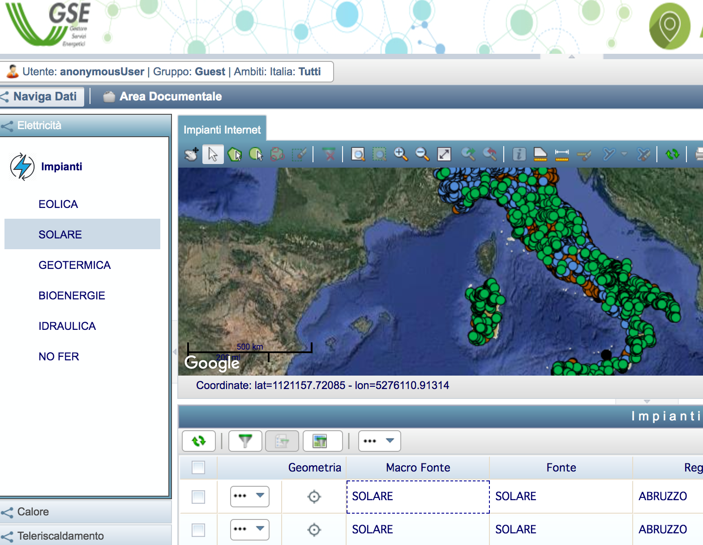The image size is (703, 545).
Task: Open the table toolbar more-options dropdown
Action: pos(379,441)
